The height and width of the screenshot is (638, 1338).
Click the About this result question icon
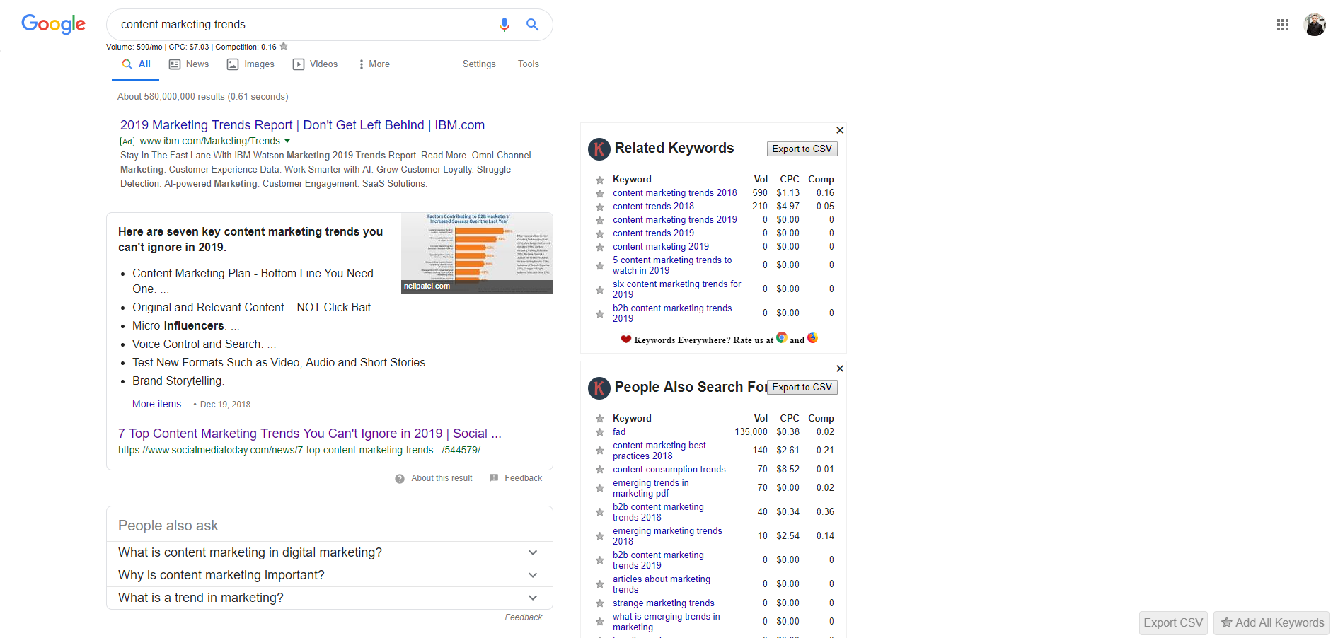tap(400, 479)
